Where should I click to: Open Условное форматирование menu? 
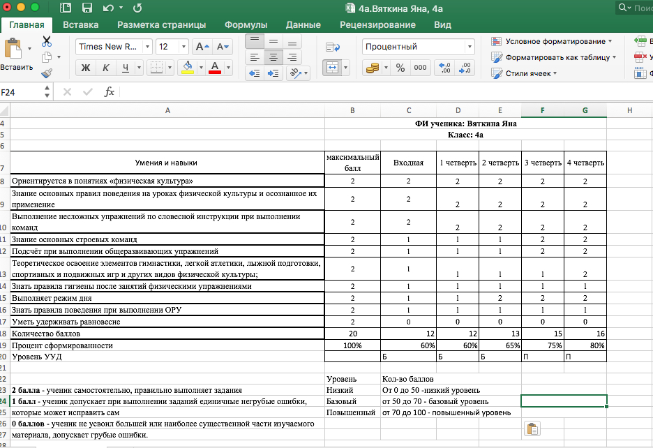click(552, 41)
